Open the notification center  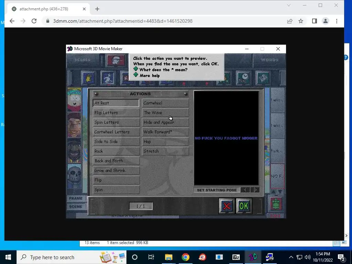341,257
